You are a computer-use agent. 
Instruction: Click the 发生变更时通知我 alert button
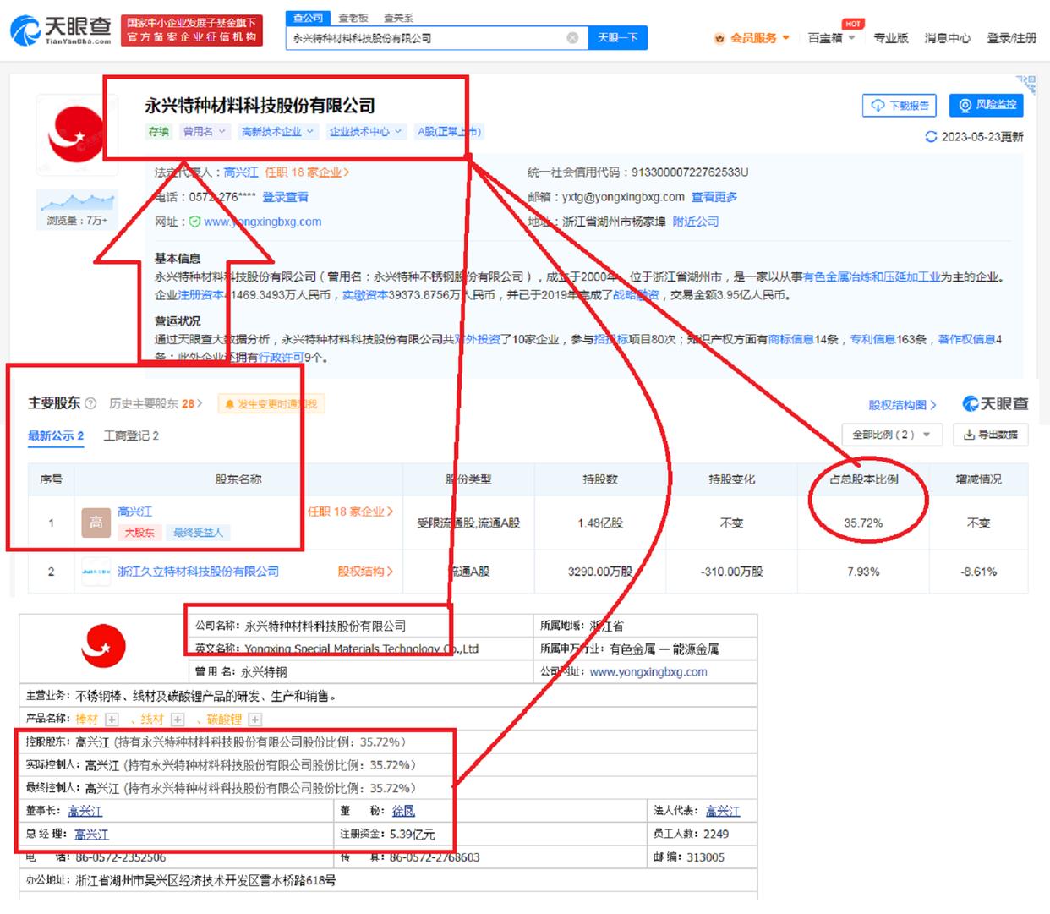[271, 404]
